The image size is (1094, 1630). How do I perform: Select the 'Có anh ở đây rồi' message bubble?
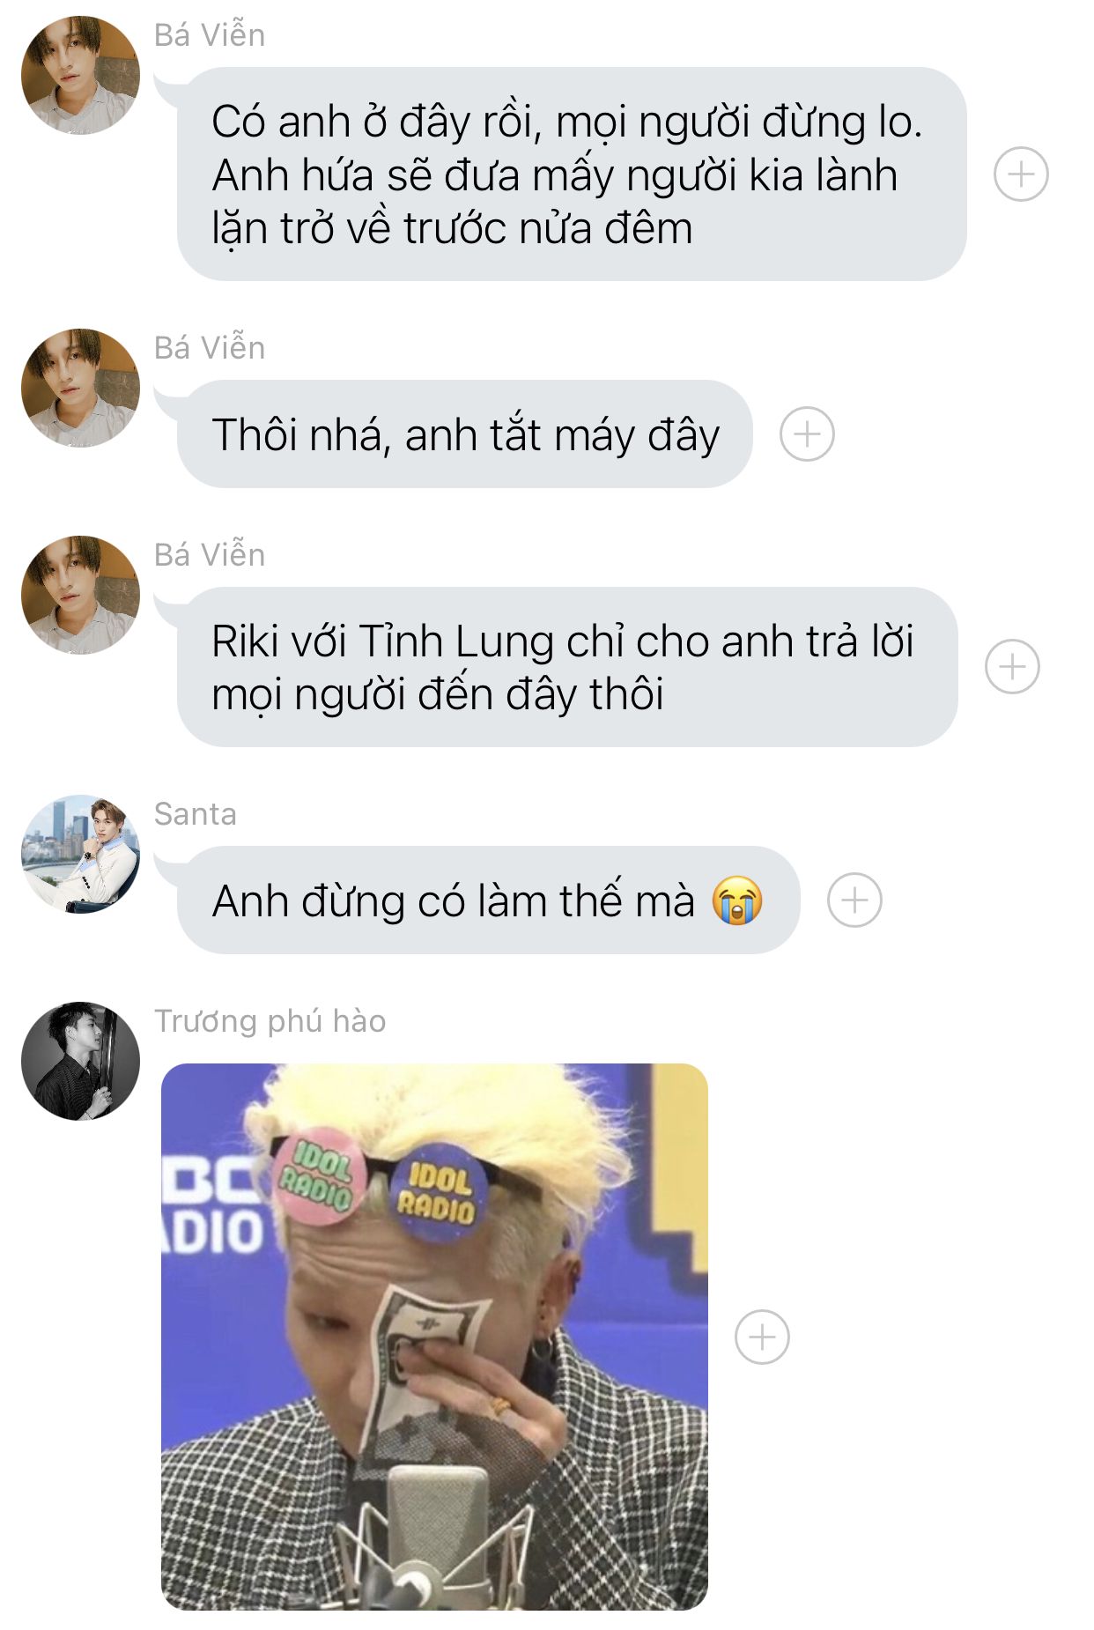pyautogui.click(x=572, y=174)
